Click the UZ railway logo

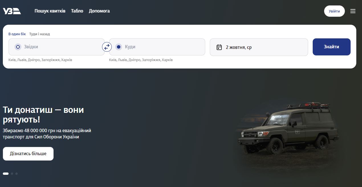(x=12, y=11)
